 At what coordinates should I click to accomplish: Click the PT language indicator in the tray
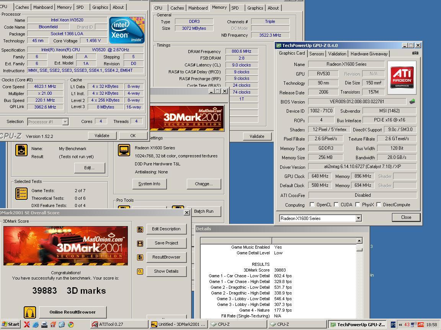click(393, 325)
